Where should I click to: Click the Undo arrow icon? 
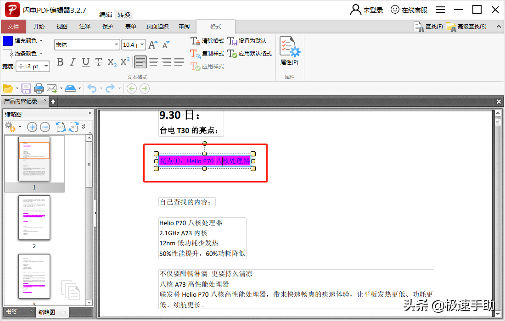tap(92, 88)
